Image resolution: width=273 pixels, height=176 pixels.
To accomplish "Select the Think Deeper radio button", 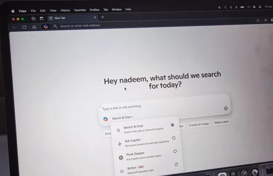I will click(x=175, y=151).
